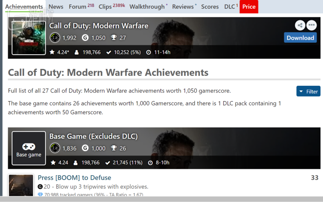Click the checkmark icon beside 21,745 (11%)

[x=108, y=163]
